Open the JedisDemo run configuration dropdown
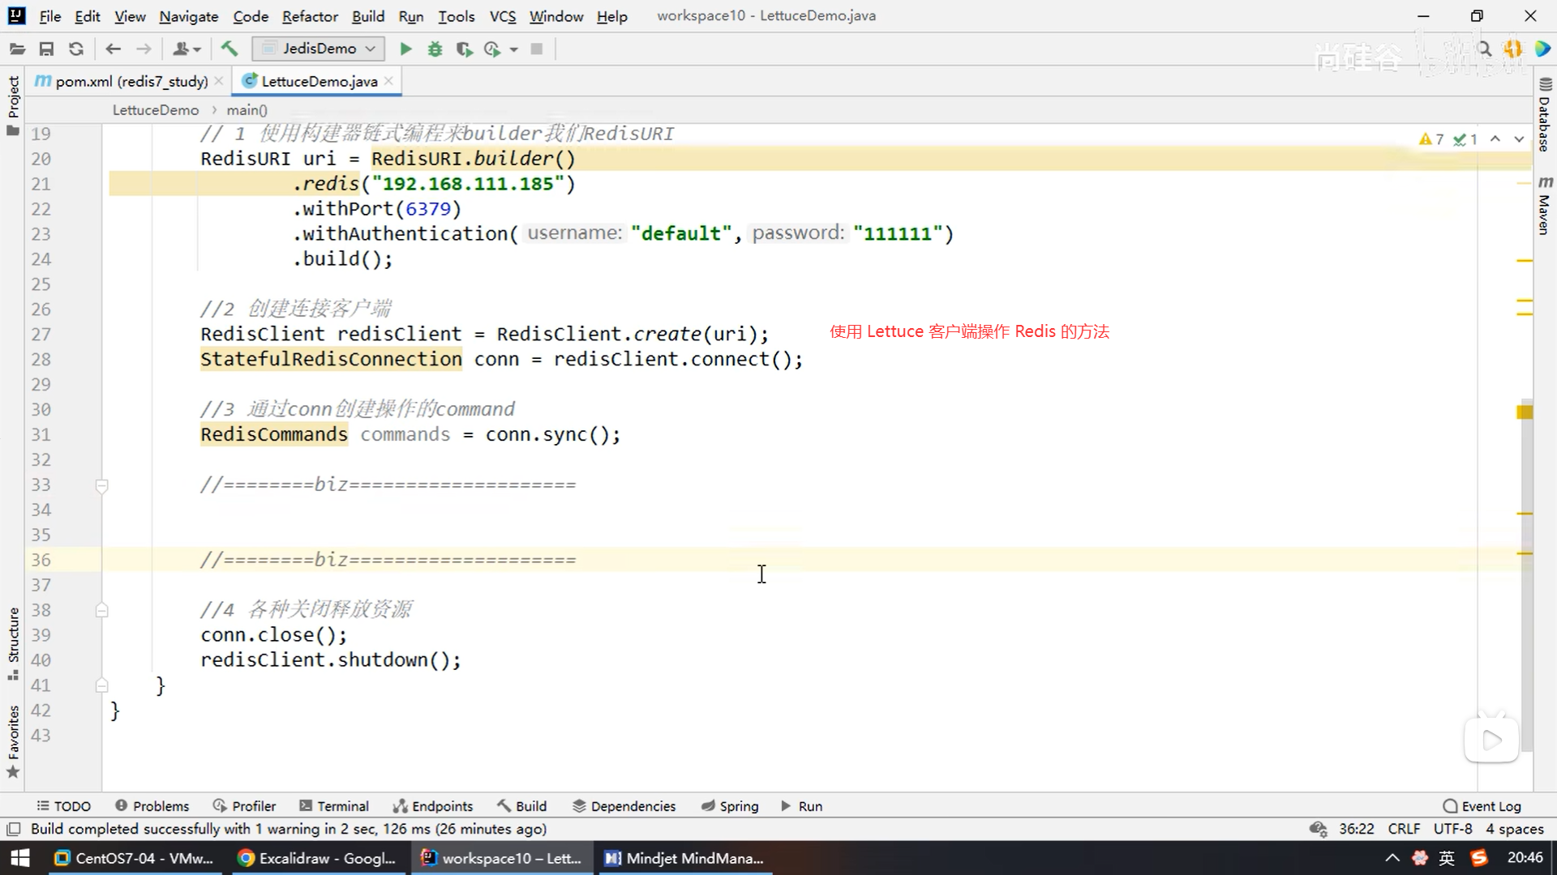The width and height of the screenshot is (1557, 875). [319, 49]
